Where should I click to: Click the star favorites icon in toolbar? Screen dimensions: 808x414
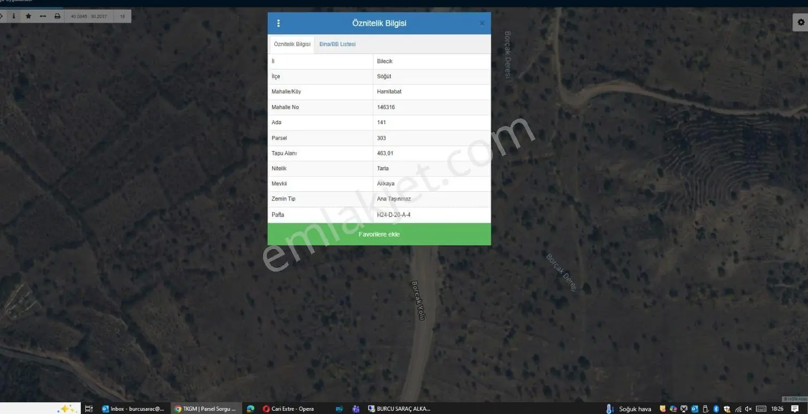pyautogui.click(x=28, y=16)
